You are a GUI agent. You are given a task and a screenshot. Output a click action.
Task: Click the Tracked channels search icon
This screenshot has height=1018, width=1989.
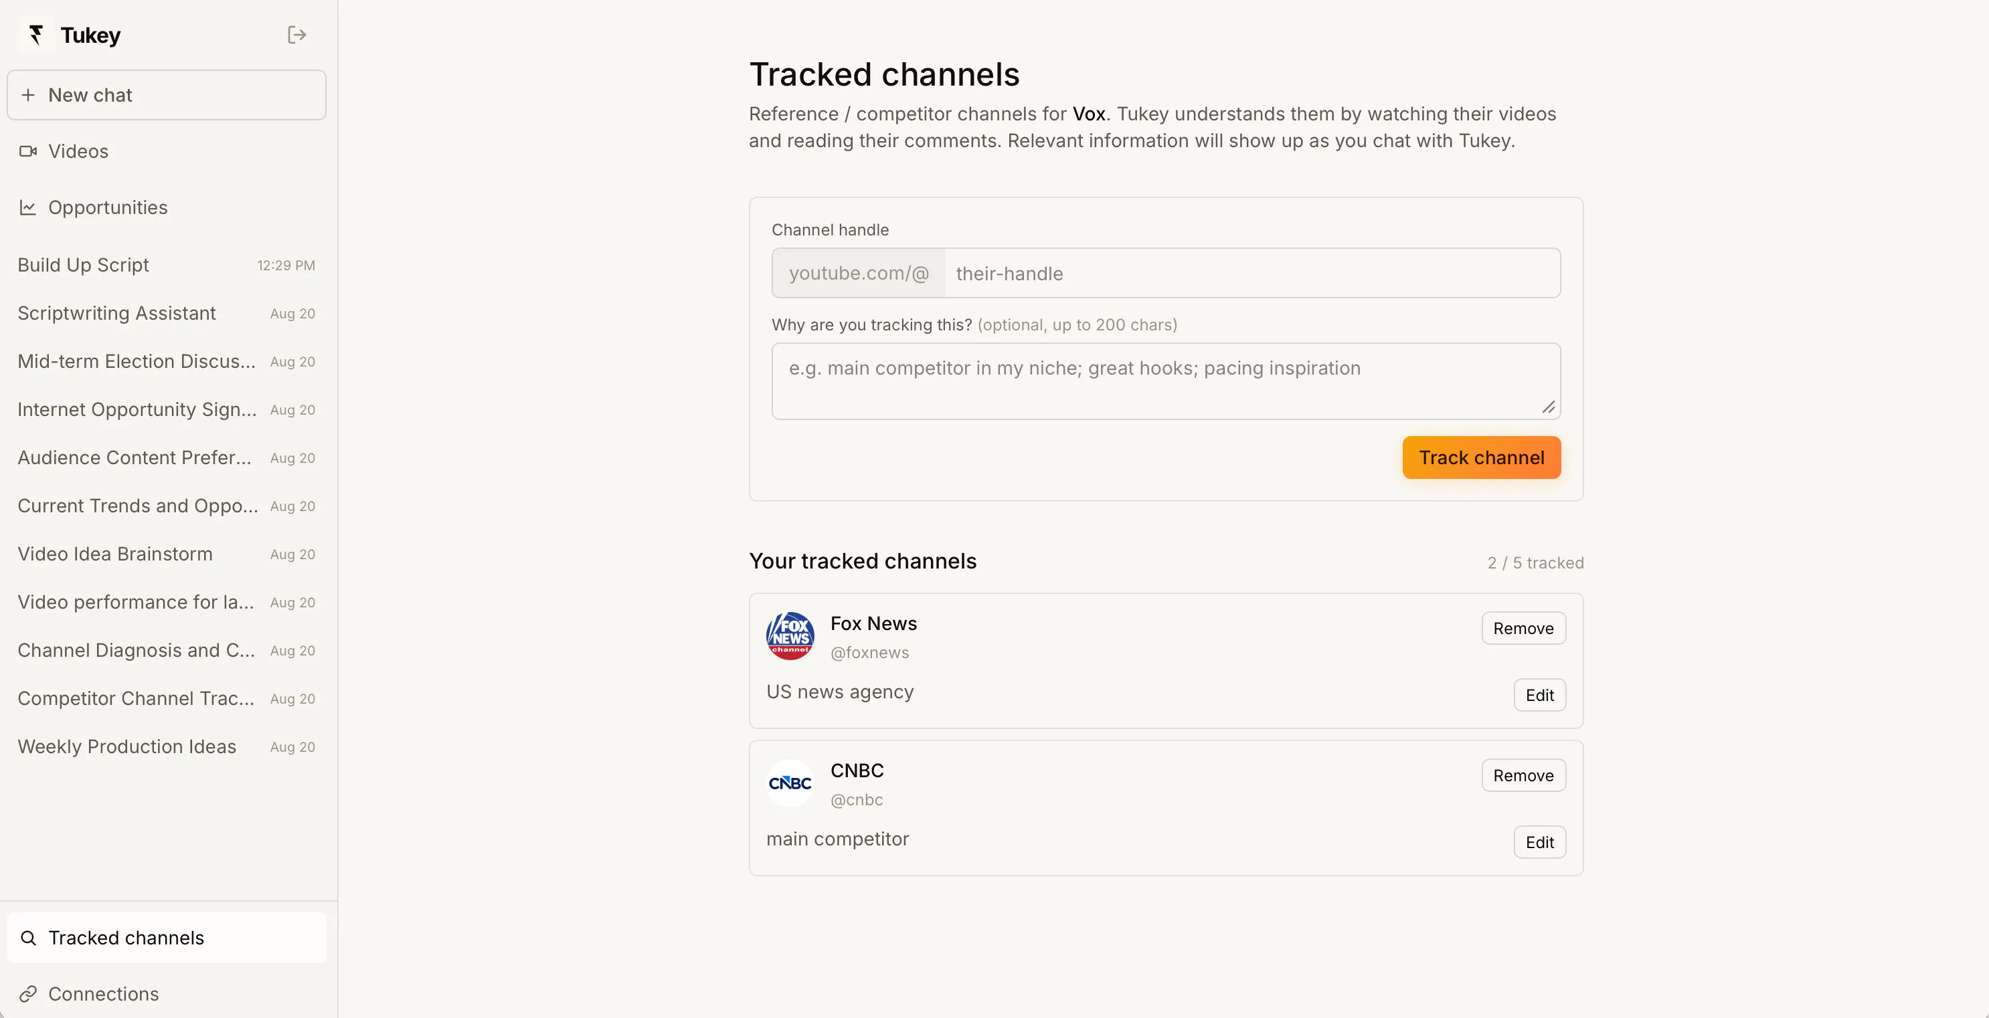click(28, 938)
